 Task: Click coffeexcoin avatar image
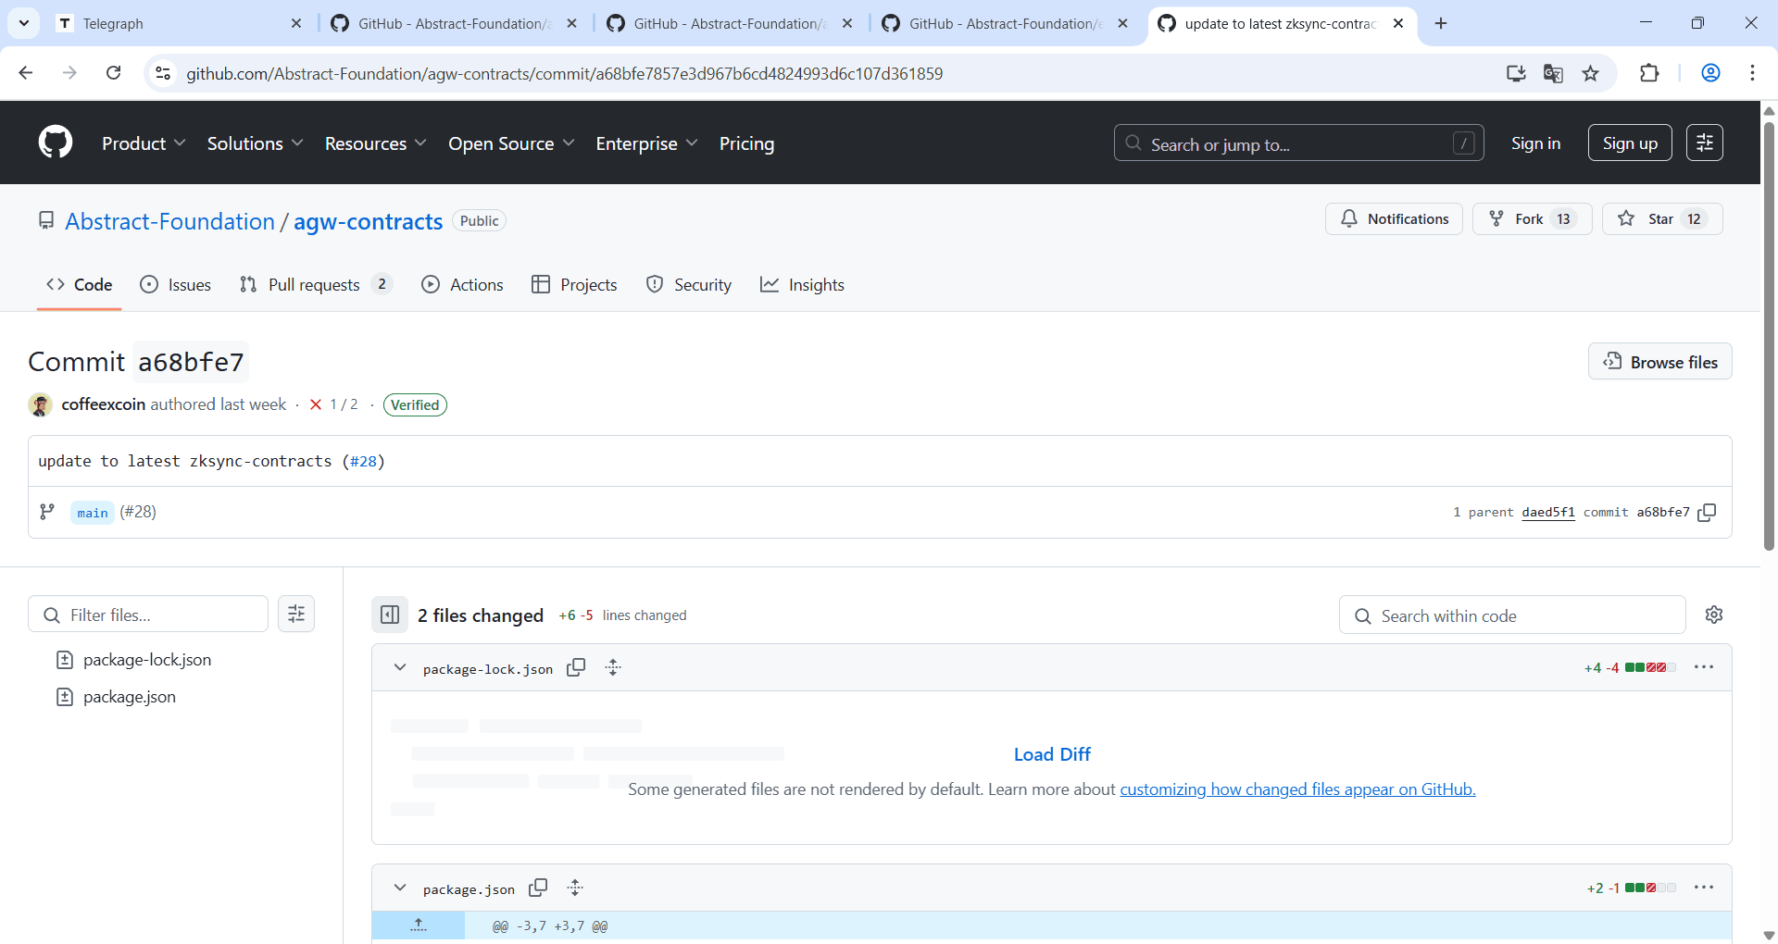(41, 404)
